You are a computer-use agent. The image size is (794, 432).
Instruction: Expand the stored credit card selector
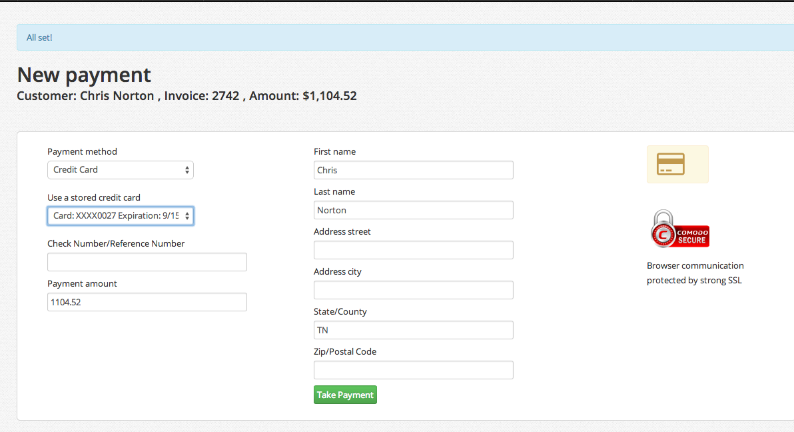pos(120,216)
